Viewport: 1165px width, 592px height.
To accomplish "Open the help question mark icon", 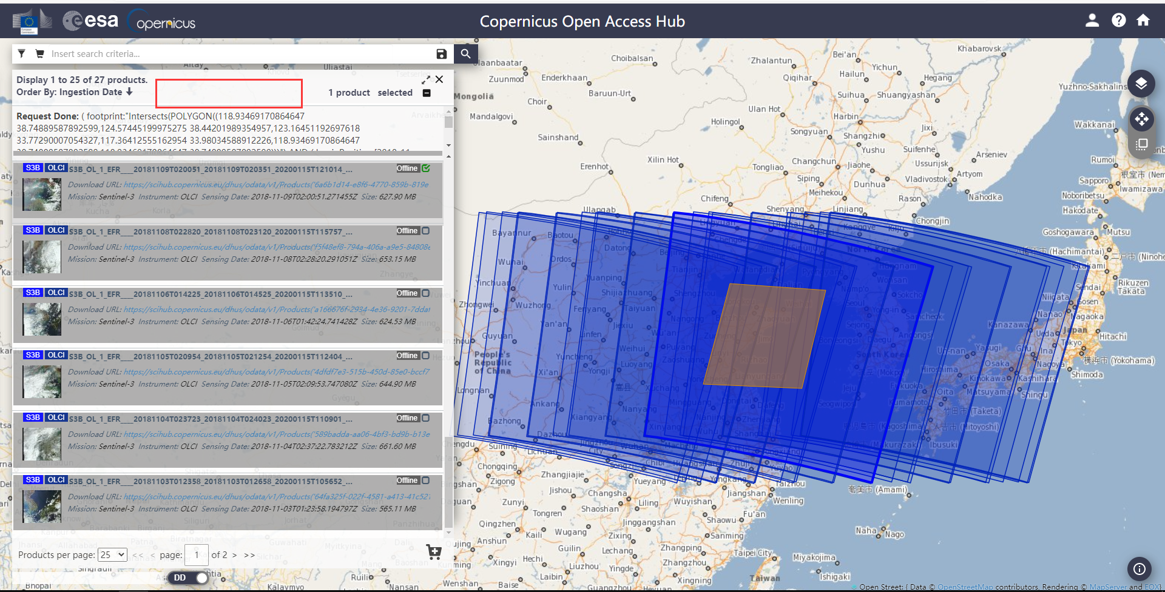I will tap(1119, 21).
